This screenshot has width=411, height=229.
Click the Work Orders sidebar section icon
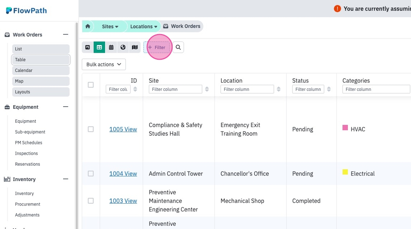tap(7, 34)
